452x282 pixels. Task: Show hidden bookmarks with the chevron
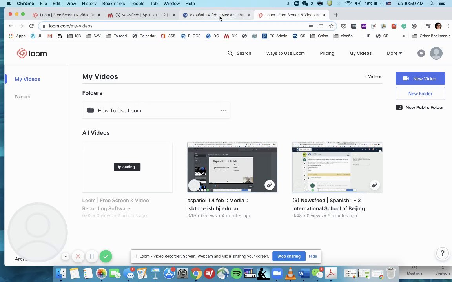click(x=404, y=36)
